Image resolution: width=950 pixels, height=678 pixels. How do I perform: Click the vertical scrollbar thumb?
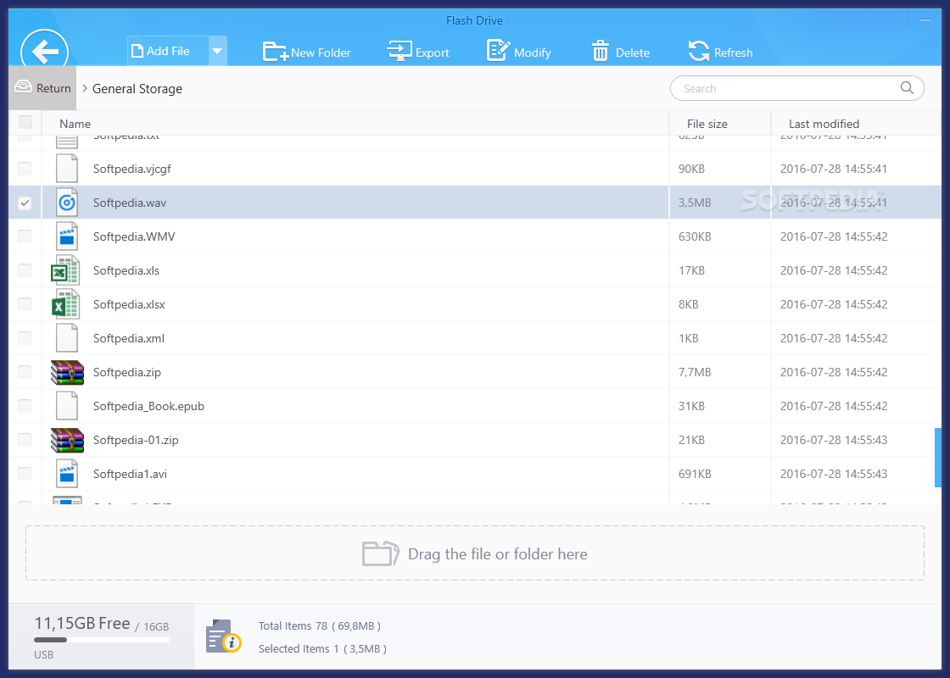point(938,458)
